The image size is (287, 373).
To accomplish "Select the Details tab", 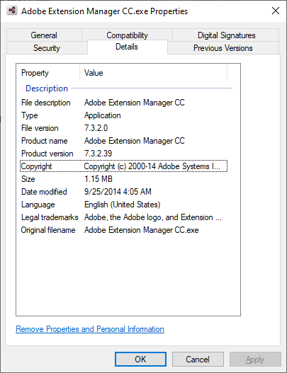I will click(127, 47).
